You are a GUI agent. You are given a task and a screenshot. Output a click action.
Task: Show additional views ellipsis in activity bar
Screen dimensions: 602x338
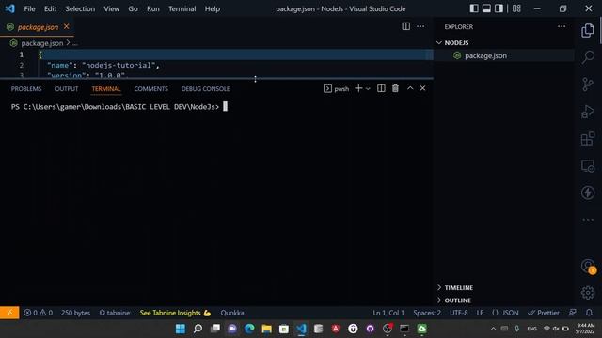pos(587,220)
